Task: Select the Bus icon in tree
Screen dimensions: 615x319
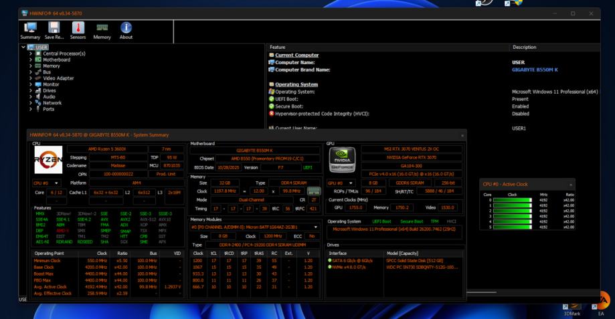Action: tap(38, 72)
